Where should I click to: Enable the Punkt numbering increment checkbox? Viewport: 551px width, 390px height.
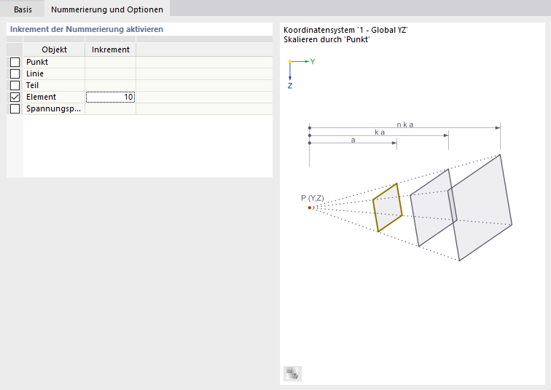point(15,63)
